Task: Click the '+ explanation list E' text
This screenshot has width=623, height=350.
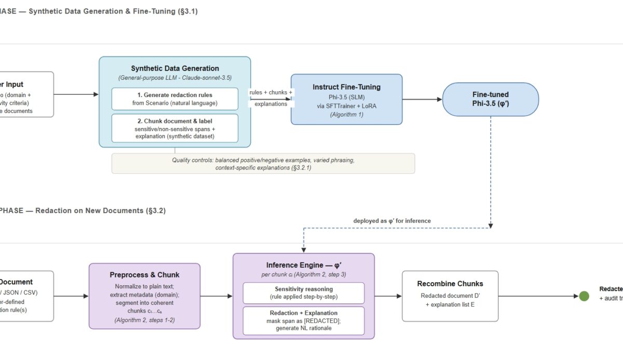Action: tap(450, 304)
